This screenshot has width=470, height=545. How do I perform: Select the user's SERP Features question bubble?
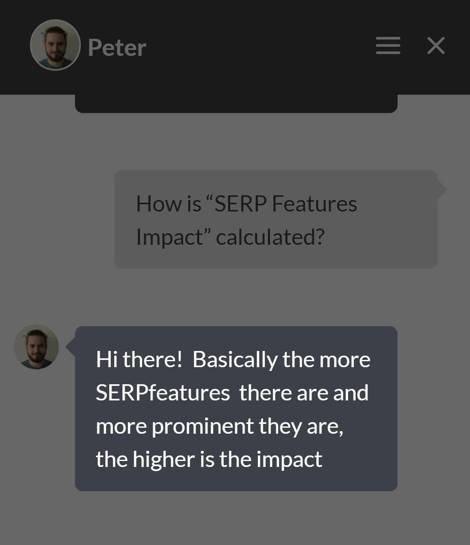tap(276, 219)
